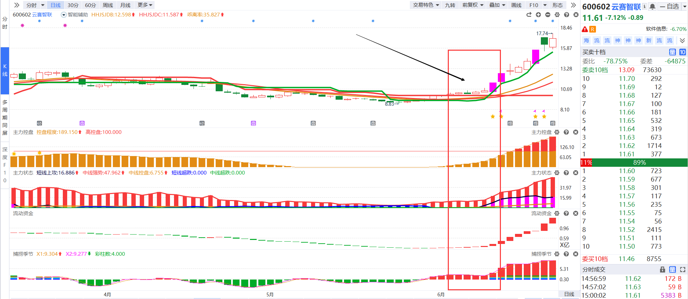Toggle 量 view in 买卖十档 header
The width and height of the screenshot is (688, 299).
(x=672, y=52)
